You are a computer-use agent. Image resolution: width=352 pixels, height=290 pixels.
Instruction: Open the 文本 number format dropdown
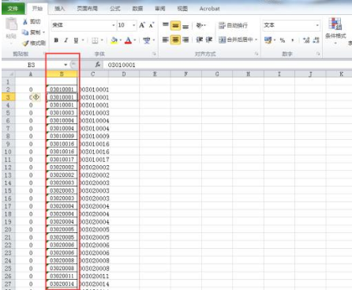[317, 25]
